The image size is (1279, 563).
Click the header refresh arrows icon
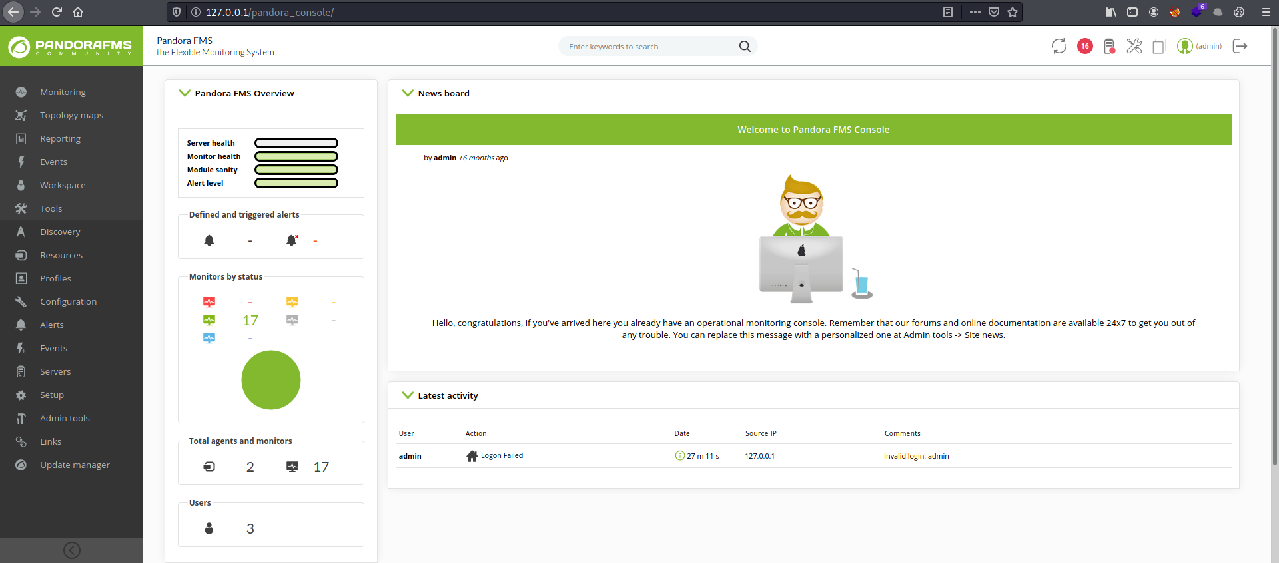click(1059, 46)
